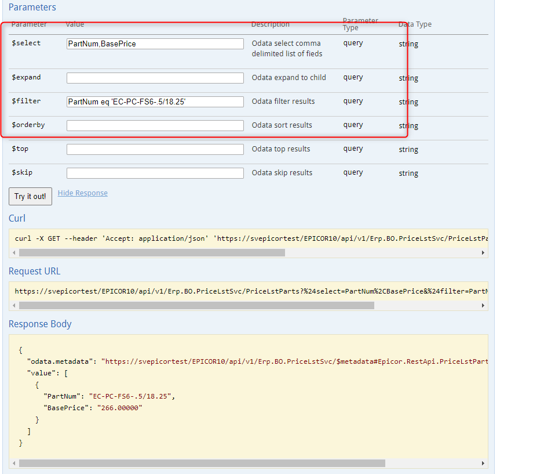The image size is (533, 474).
Task: Select the $orderby value input
Action: (155, 125)
